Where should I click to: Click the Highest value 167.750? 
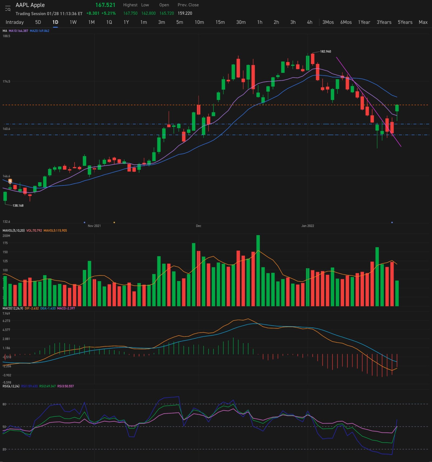point(130,13)
